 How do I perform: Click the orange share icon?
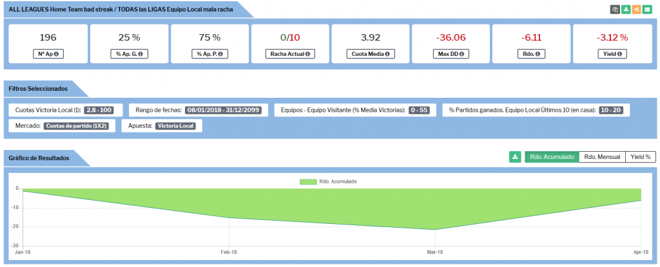636,10
